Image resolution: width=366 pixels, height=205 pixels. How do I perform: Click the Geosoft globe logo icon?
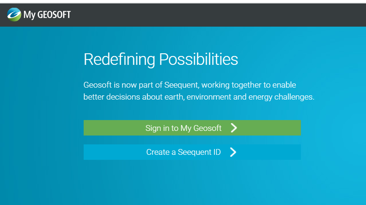pos(14,14)
